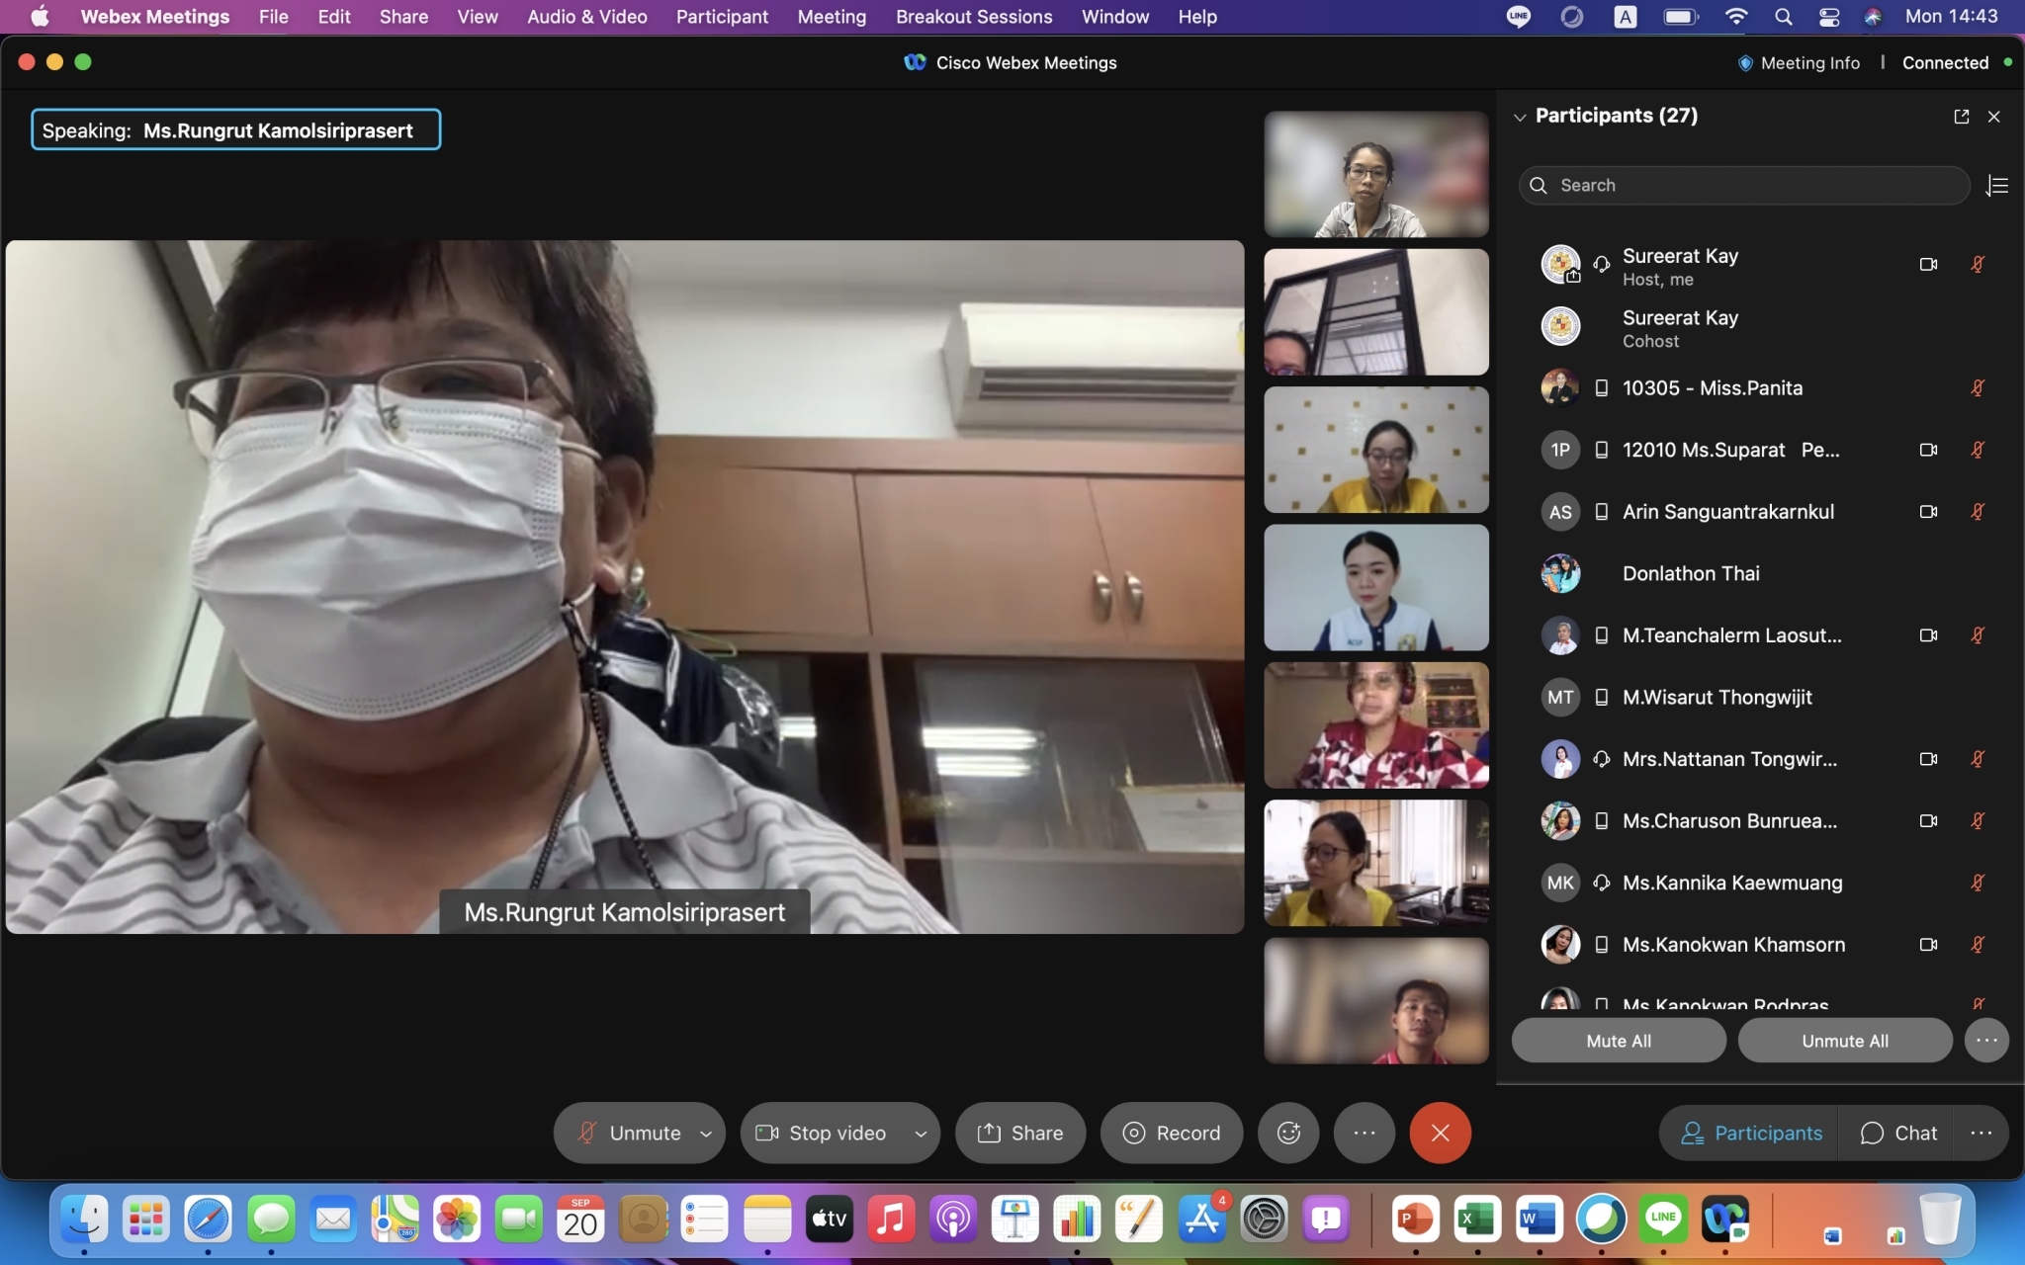
Task: Click video icon for M.Teanchalerm Laosut
Action: point(1928,635)
